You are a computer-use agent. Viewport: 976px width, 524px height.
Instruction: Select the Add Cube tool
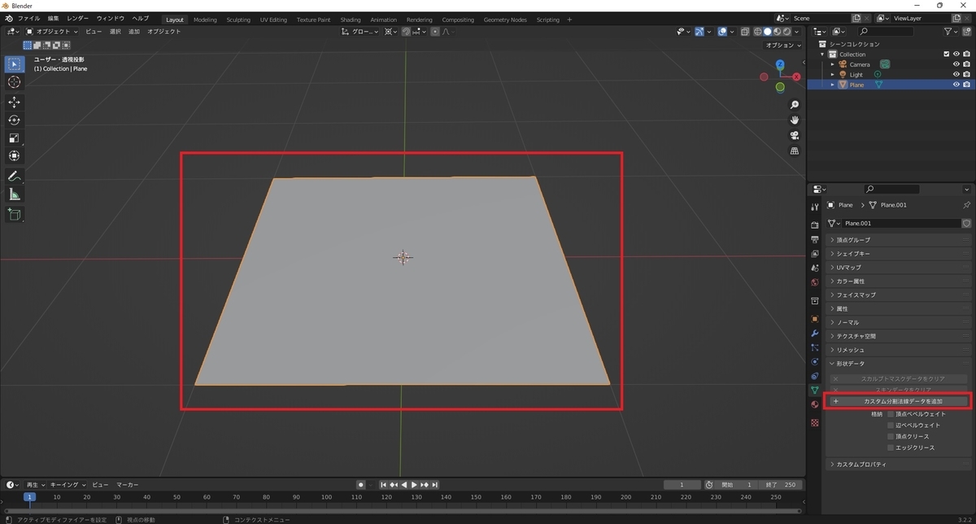pyautogui.click(x=15, y=215)
